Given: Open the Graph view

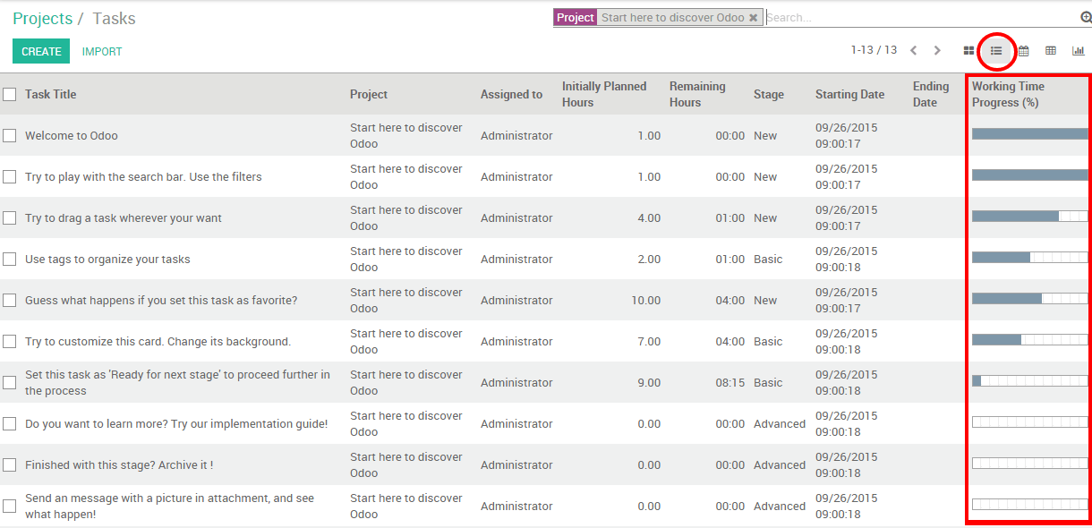Looking at the screenshot, I should [1079, 50].
